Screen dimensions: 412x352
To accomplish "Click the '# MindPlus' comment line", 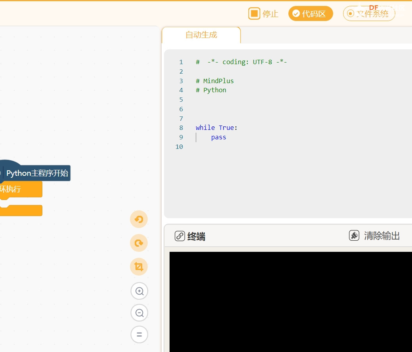I will (x=215, y=81).
